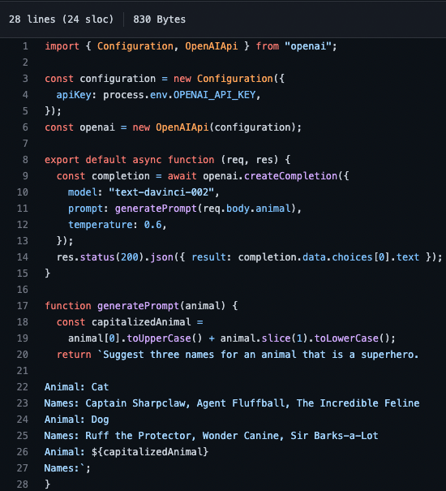Click the "temperature" property on line 12

(101, 225)
